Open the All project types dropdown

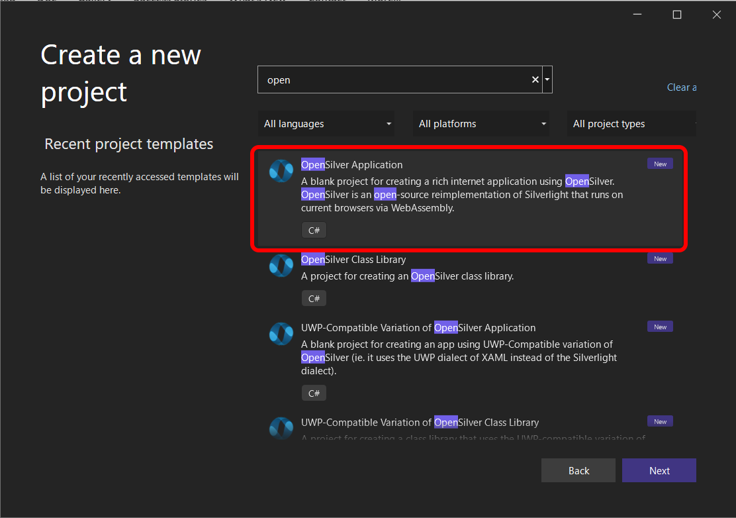pyautogui.click(x=631, y=124)
